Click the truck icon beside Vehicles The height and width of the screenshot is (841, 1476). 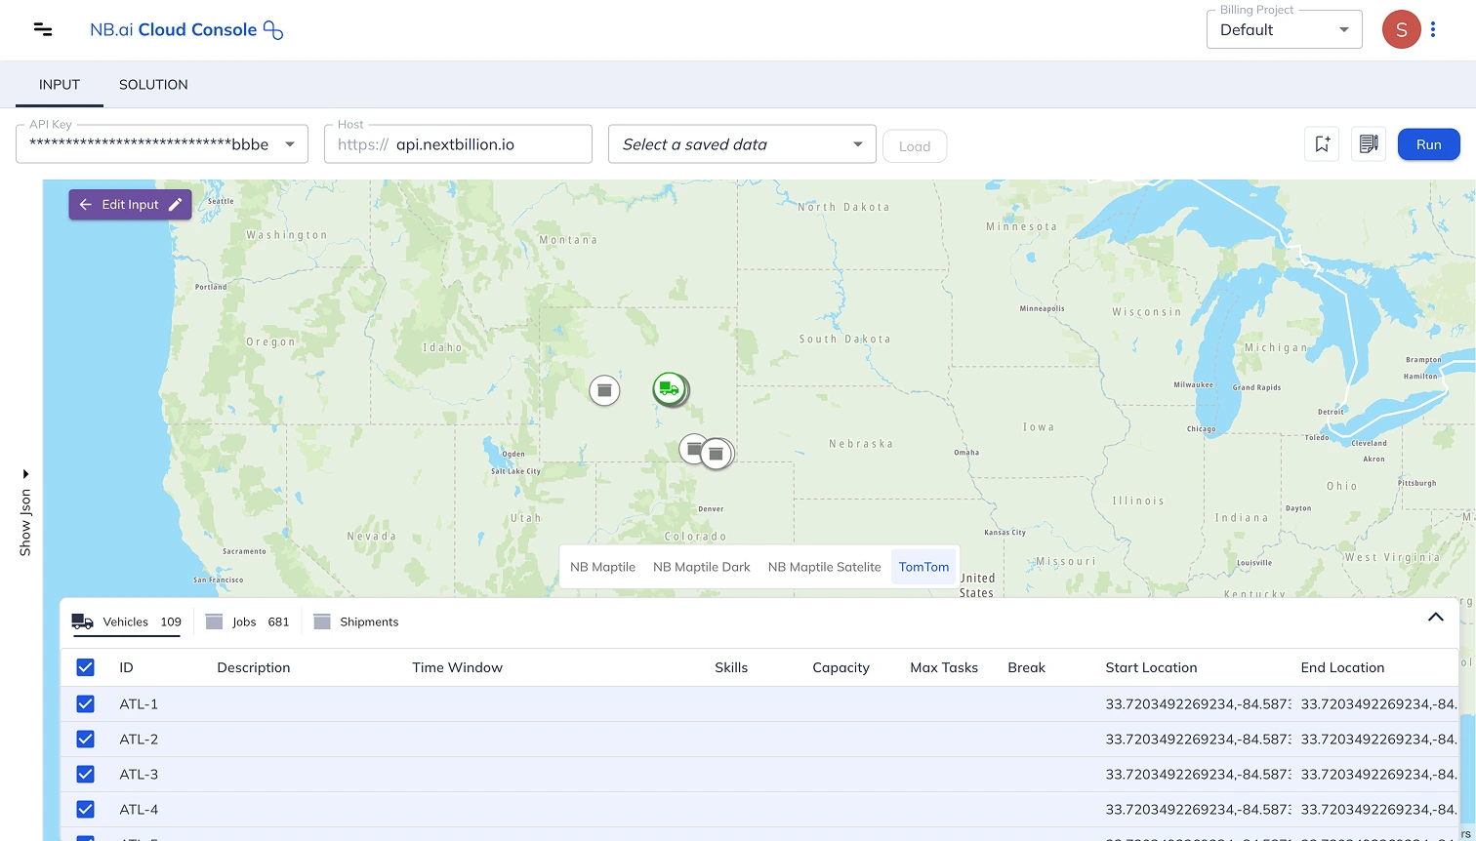83,621
